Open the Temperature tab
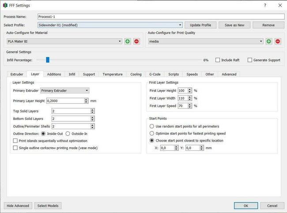 113,75
